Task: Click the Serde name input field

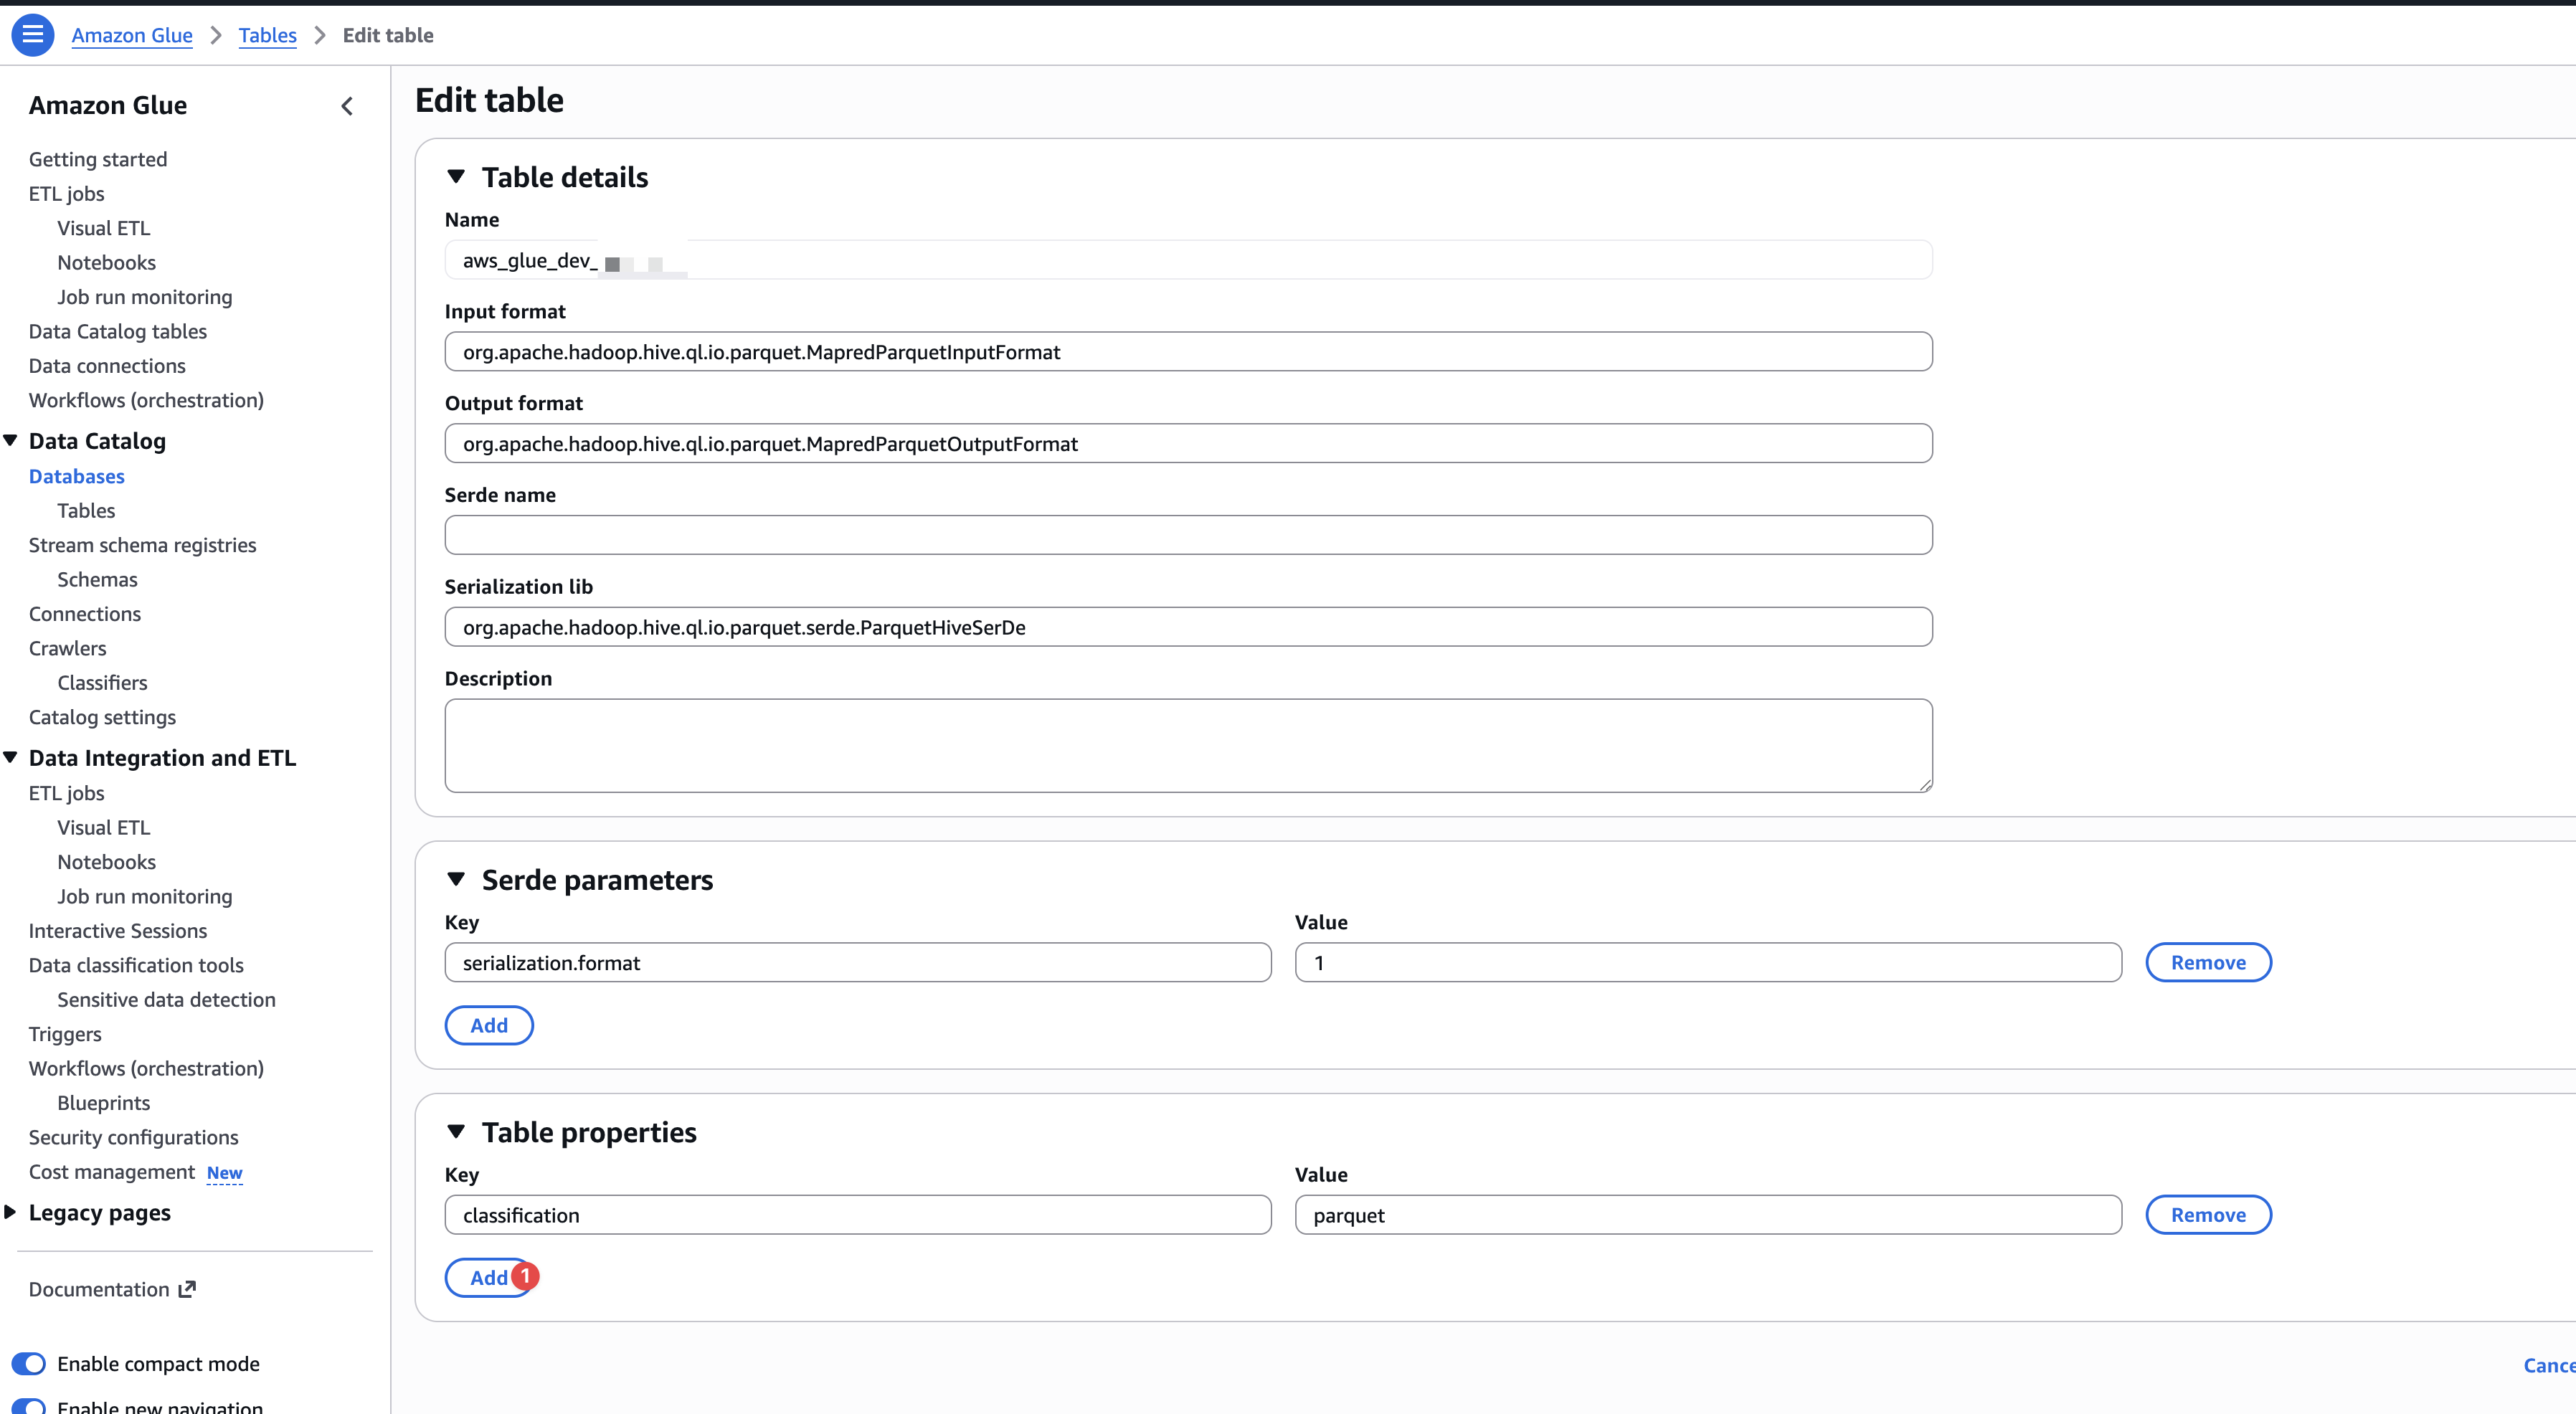Action: coord(1188,535)
